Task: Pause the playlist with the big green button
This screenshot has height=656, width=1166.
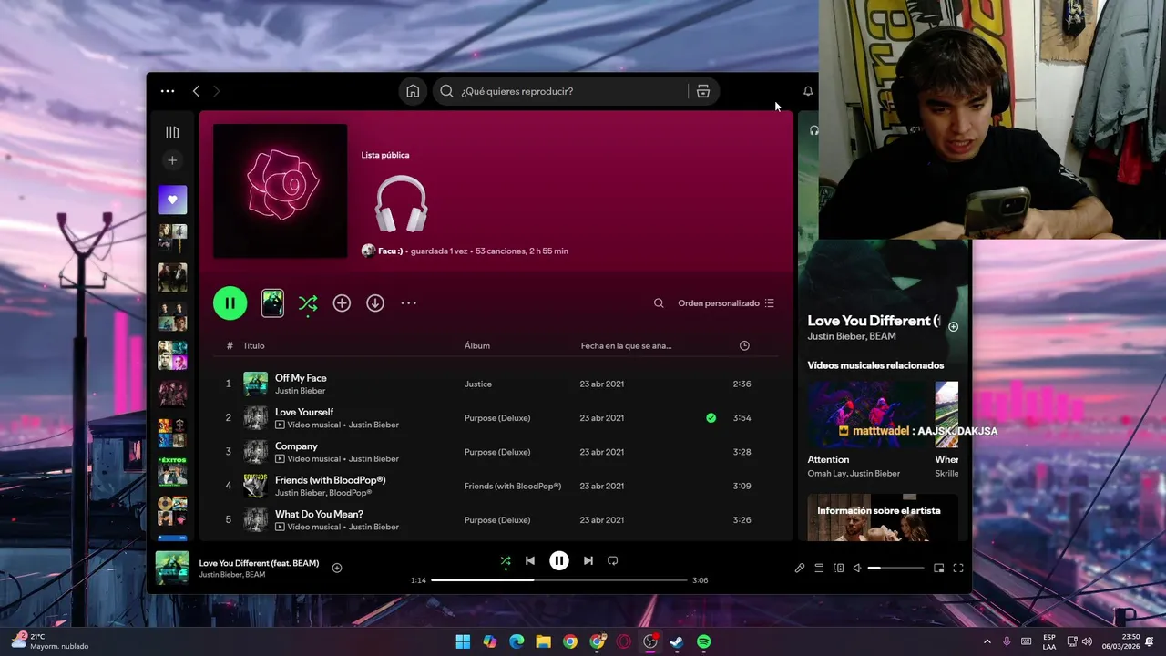Action: click(230, 303)
